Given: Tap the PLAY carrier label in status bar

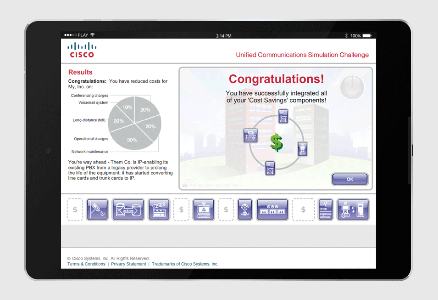Looking at the screenshot, I should pos(83,35).
